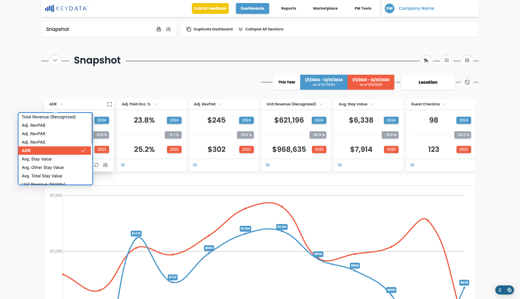The height and width of the screenshot is (299, 520).
Task: Toggle the 1/1/2024 - 12/31/2024 date range
Action: (324, 82)
